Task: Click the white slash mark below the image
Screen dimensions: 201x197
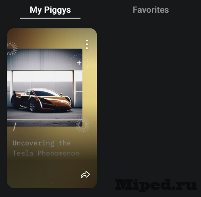Action: pos(15,127)
